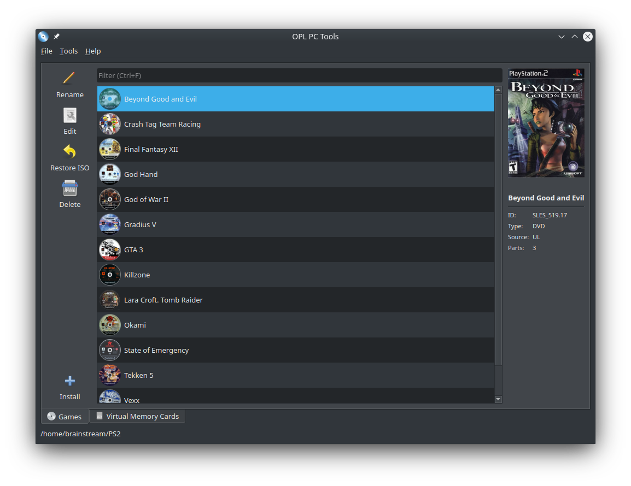Image resolution: width=631 pixels, height=486 pixels.
Task: Click the Okami disc icon
Action: (x=110, y=325)
